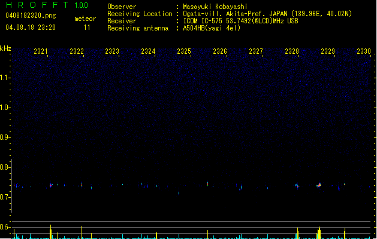Click the HROFFT 1.0.0 title text
The width and height of the screenshot is (377, 239).
(x=47, y=5)
